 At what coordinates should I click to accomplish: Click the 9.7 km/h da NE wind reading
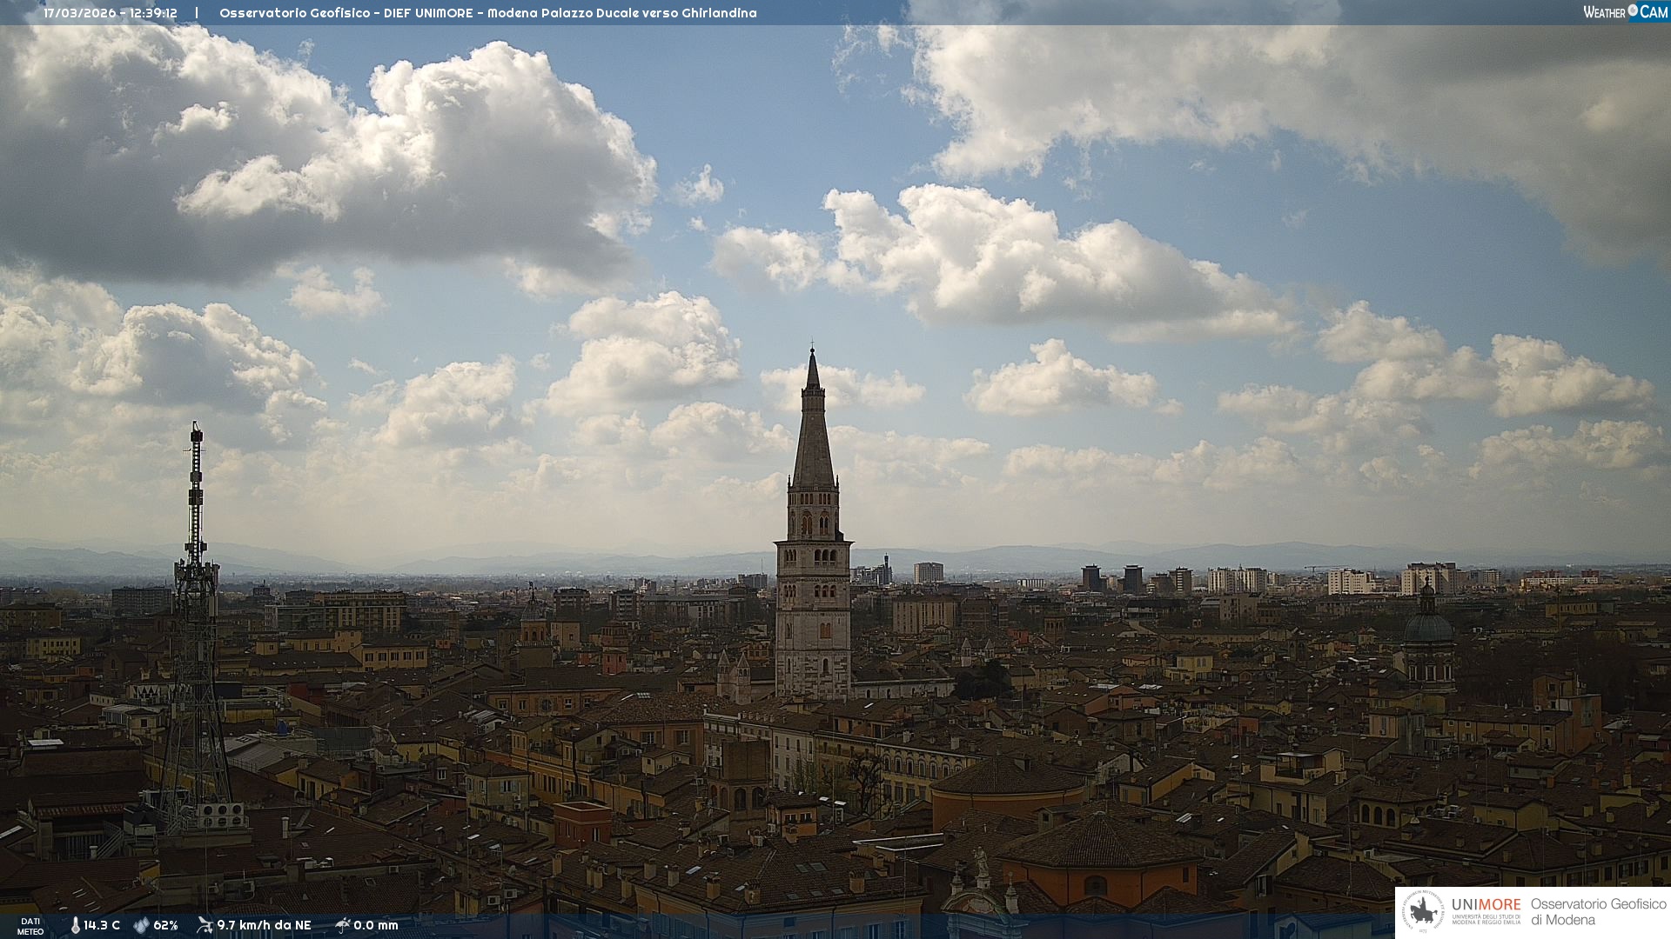click(264, 925)
